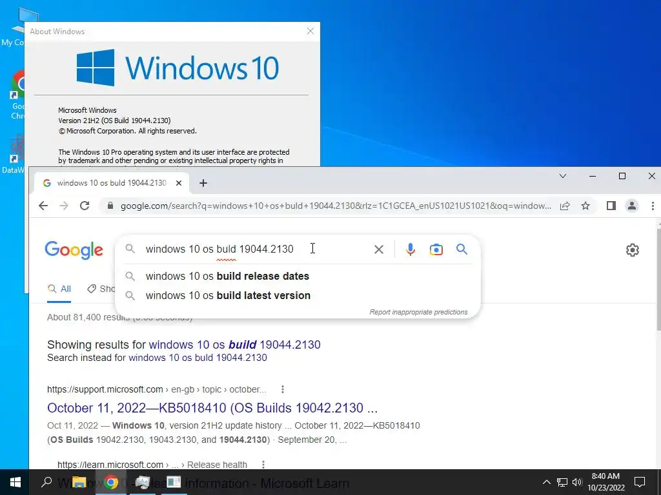The image size is (661, 495).
Task: View site information via the lock icon
Action: tap(110, 206)
